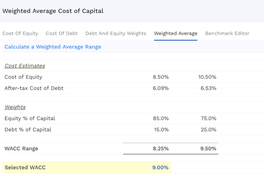Go to Debt And Equity Weights tab
This screenshot has height=176, width=264.
(115, 33)
